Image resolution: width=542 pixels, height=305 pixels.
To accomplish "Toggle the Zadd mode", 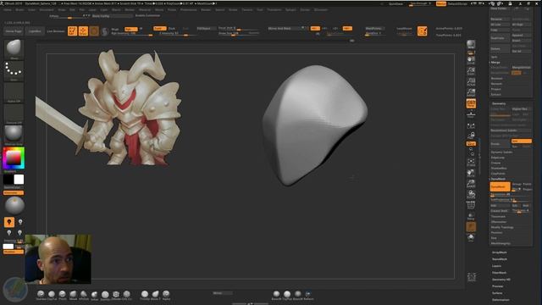I will (160, 28).
